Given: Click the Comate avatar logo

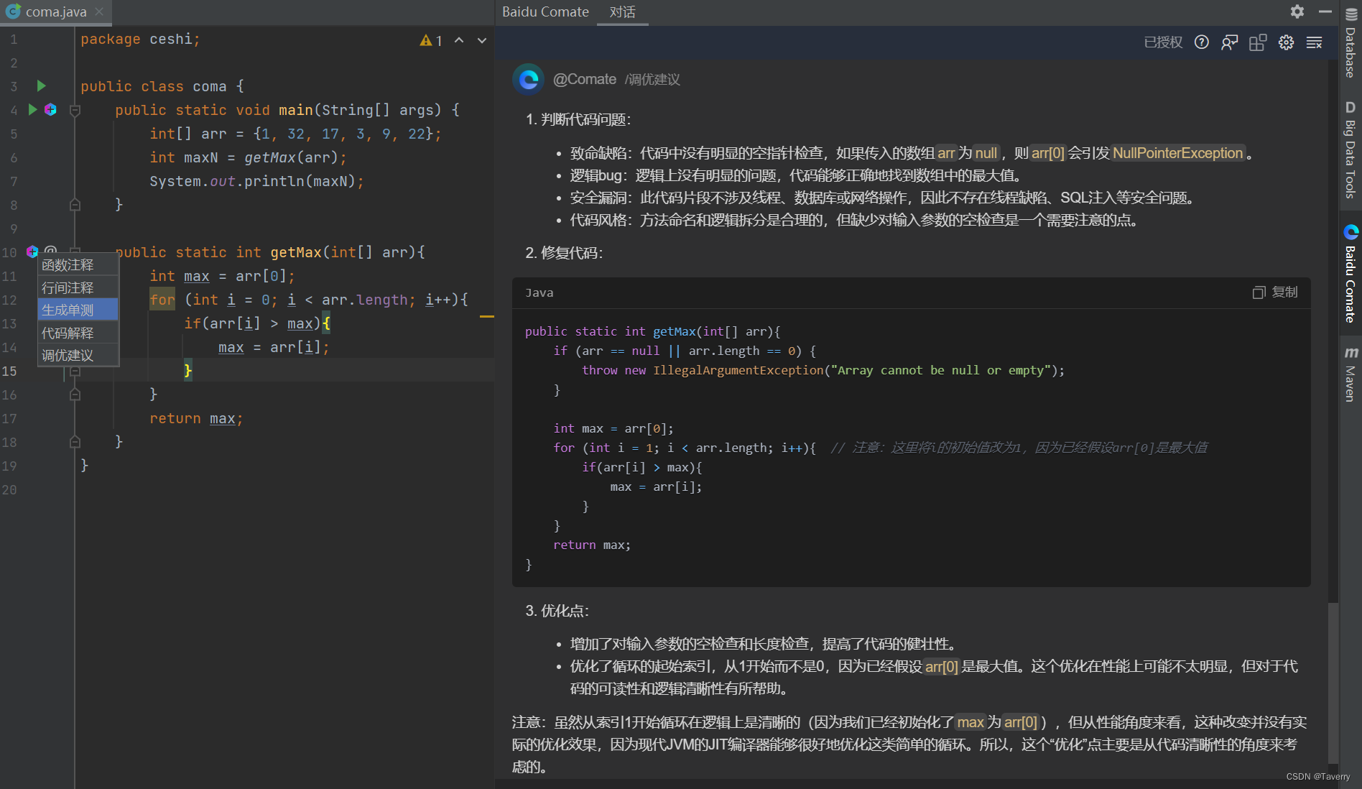Looking at the screenshot, I should (x=529, y=79).
